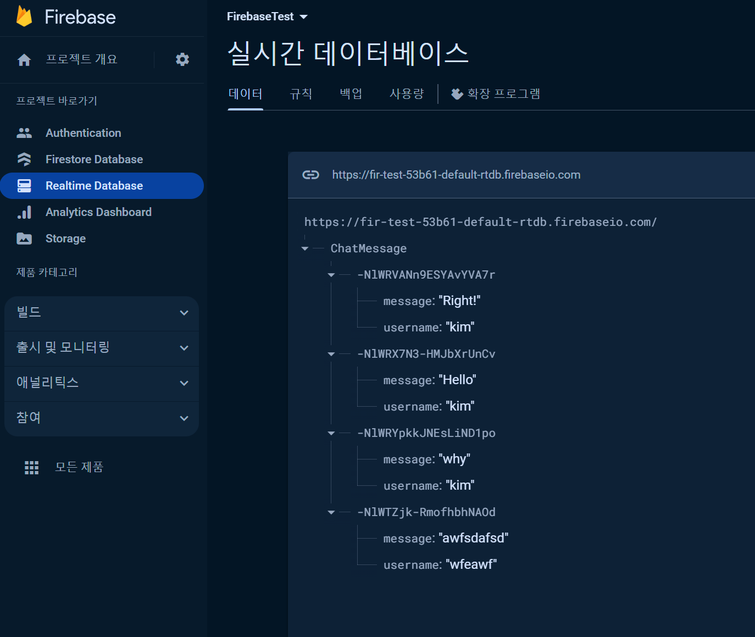Image resolution: width=755 pixels, height=637 pixels.
Task: Click the Analytics Dashboard bar-chart icon
Action: [x=24, y=212]
